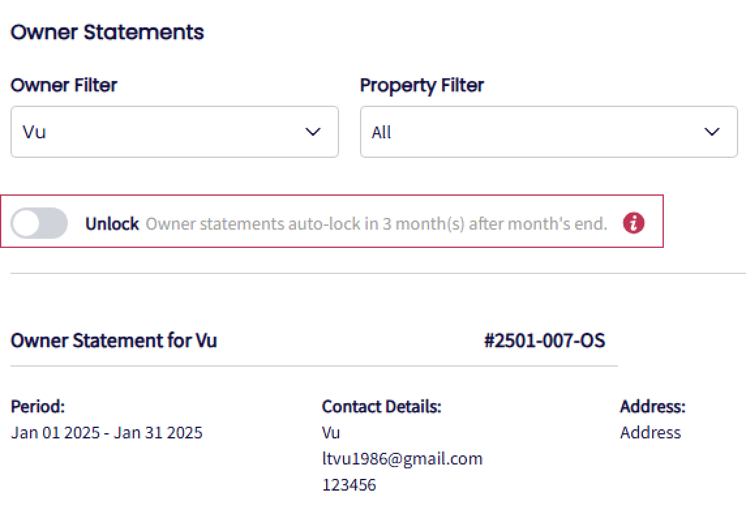The width and height of the screenshot is (746, 518).
Task: Click the chevron arrow in Owner Filter
Action: point(313,132)
